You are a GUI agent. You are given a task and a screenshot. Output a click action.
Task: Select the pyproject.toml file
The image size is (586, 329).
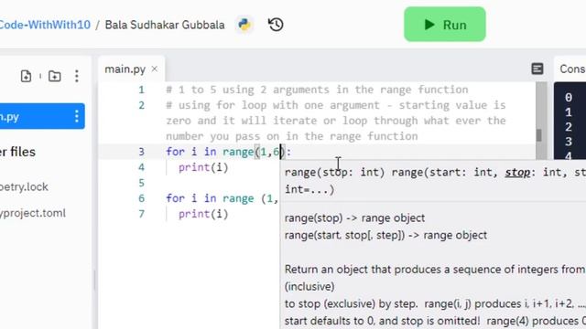pos(33,213)
